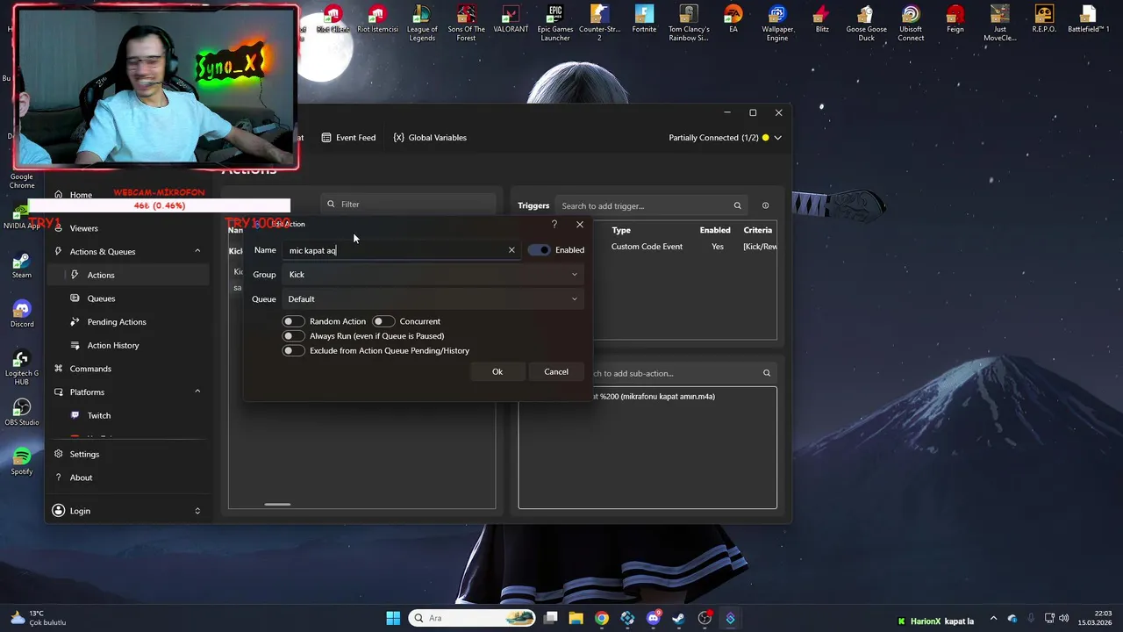Screen dimensions: 1123x632
Task: Click the Windows taskbar search box
Action: [x=472, y=618]
